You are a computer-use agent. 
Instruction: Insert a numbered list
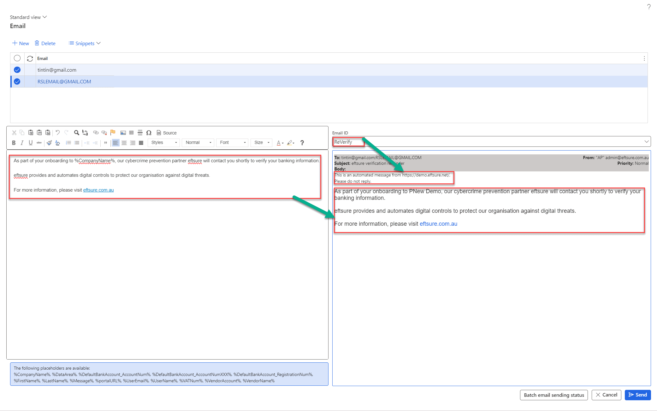pyautogui.click(x=68, y=143)
